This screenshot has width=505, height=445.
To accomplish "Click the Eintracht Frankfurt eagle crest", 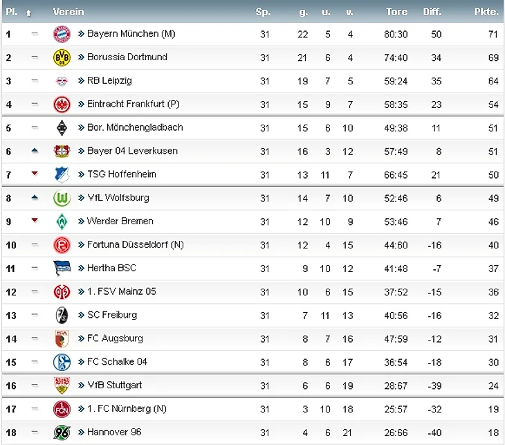I will [x=62, y=105].
